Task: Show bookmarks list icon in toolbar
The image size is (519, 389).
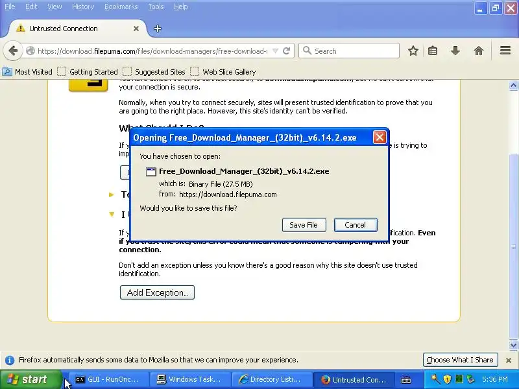Action: click(x=433, y=51)
